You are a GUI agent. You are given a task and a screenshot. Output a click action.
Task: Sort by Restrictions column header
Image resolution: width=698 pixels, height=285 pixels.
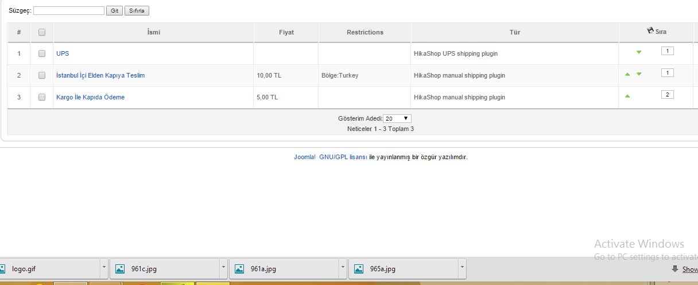click(x=365, y=32)
